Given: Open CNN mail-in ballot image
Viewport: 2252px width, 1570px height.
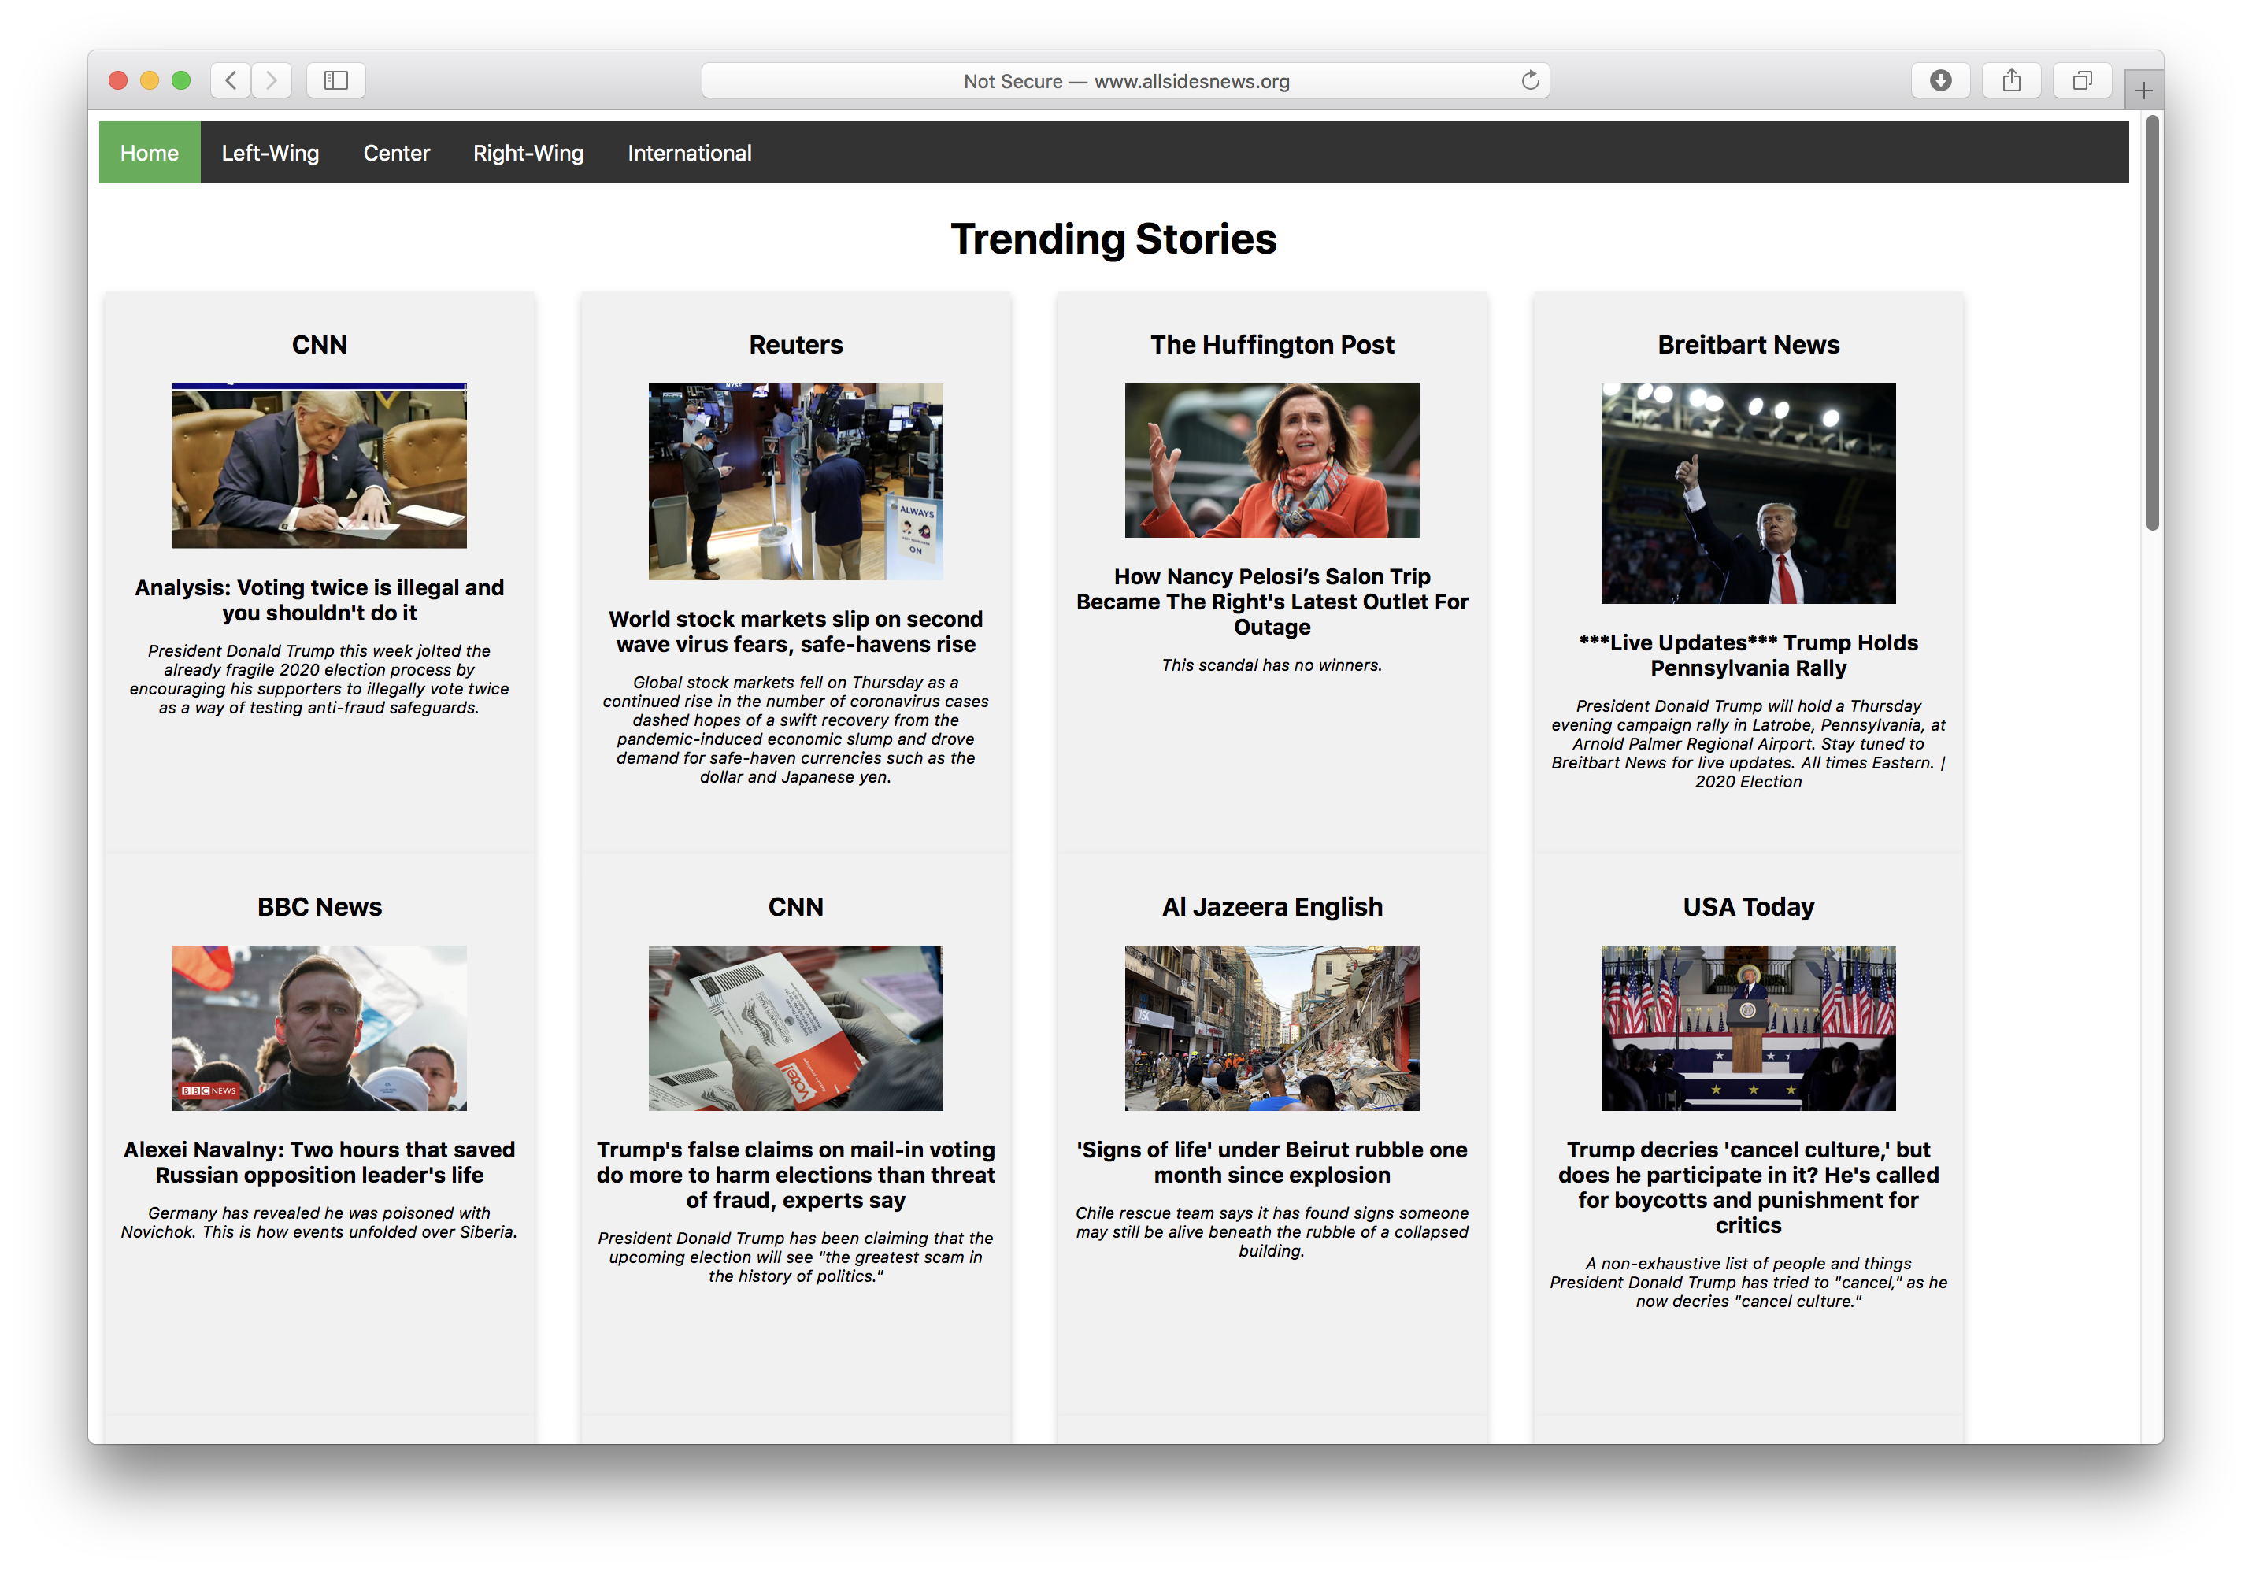Looking at the screenshot, I should [x=795, y=1028].
